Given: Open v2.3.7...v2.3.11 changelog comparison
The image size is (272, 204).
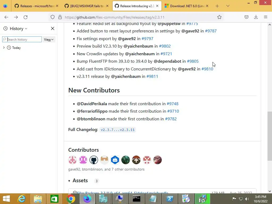Looking at the screenshot, I should pyautogui.click(x=118, y=130).
